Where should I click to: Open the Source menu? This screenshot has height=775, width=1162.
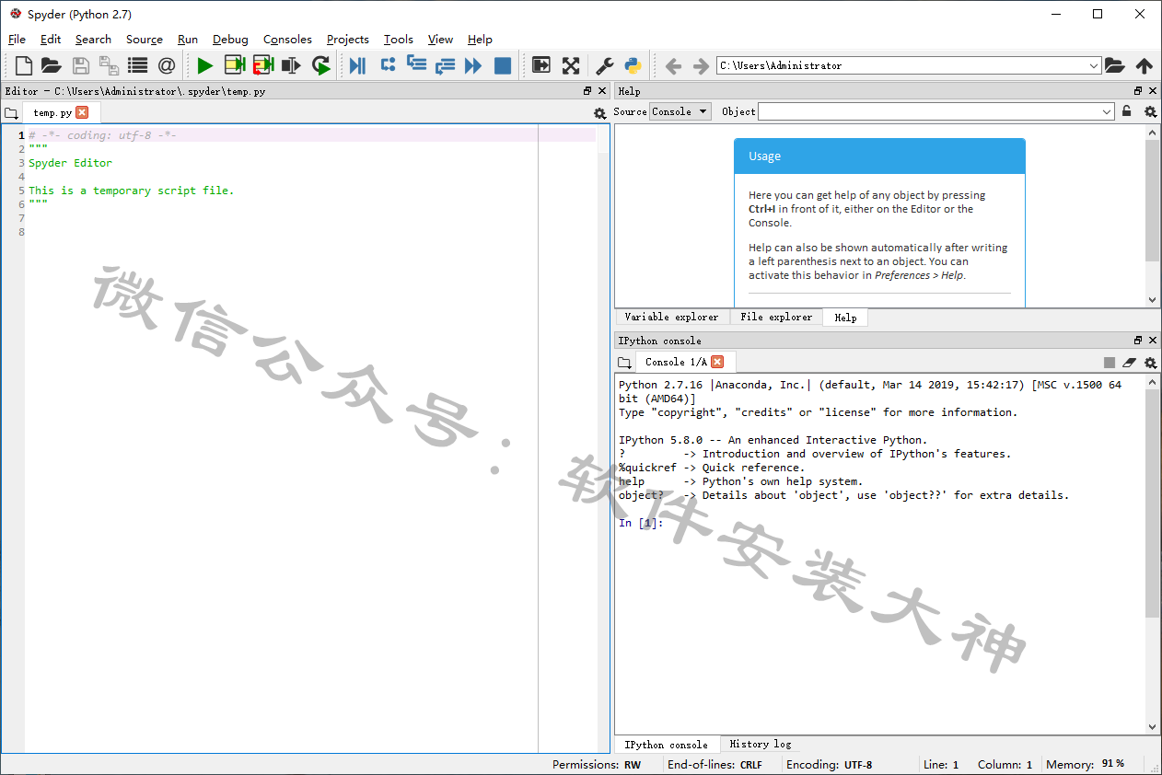pos(145,39)
